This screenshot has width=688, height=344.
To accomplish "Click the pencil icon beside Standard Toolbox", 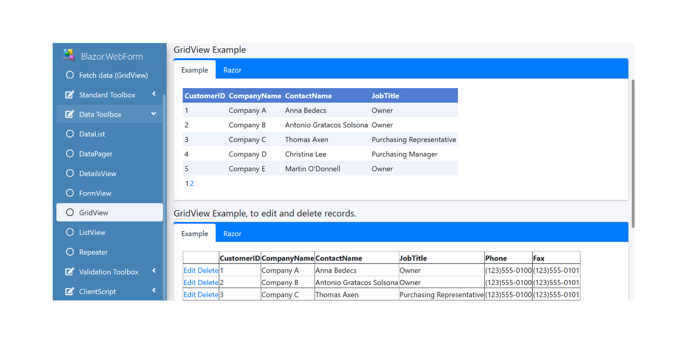I will pos(69,95).
